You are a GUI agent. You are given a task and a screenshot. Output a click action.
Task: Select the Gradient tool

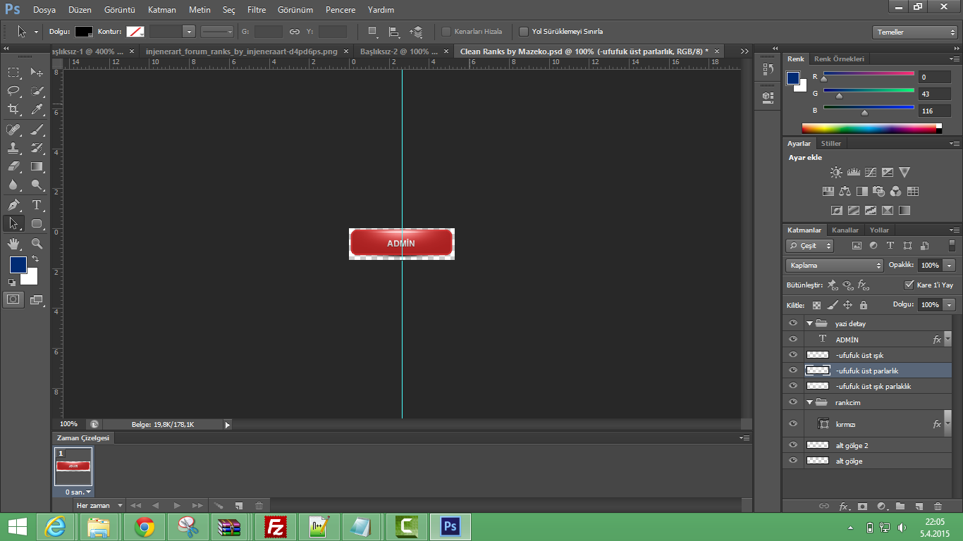(37, 167)
